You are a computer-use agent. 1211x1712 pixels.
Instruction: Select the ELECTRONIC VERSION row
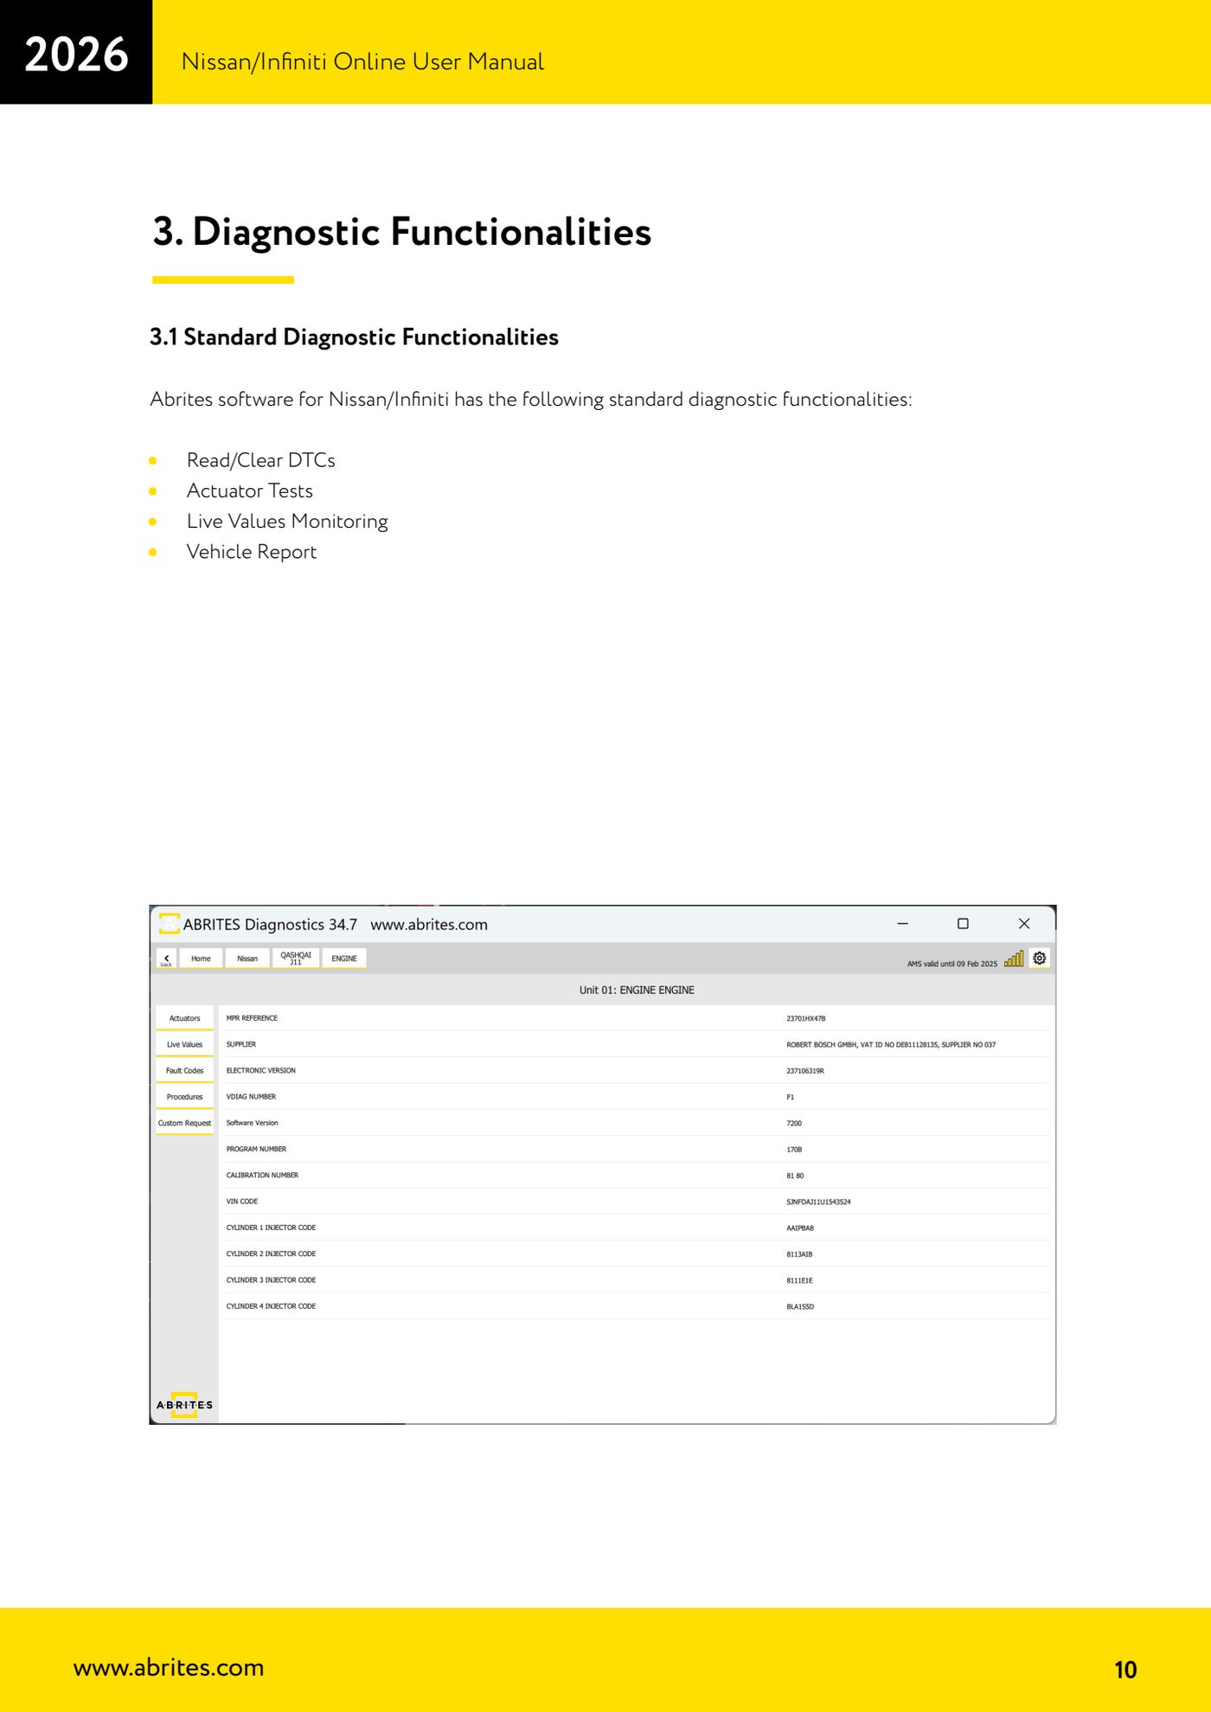[637, 1071]
